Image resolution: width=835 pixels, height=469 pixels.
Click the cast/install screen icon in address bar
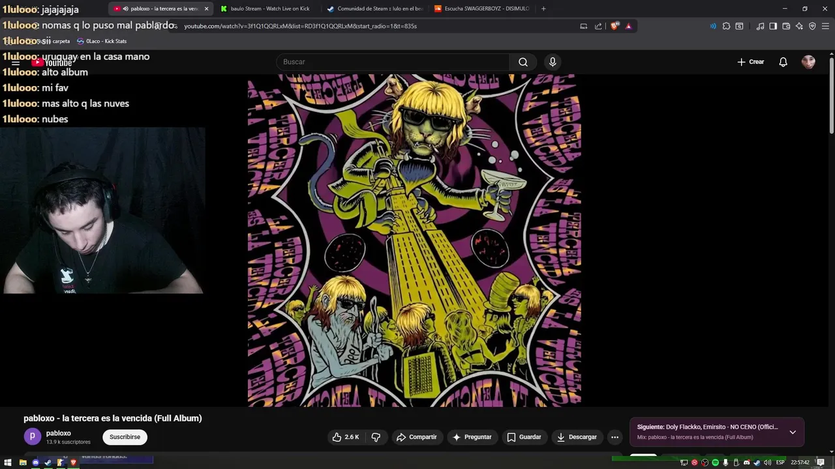(584, 26)
